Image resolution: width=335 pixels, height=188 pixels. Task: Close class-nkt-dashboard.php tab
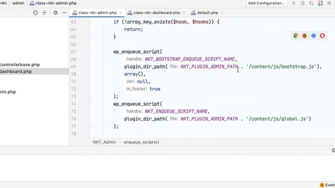pos(184,13)
